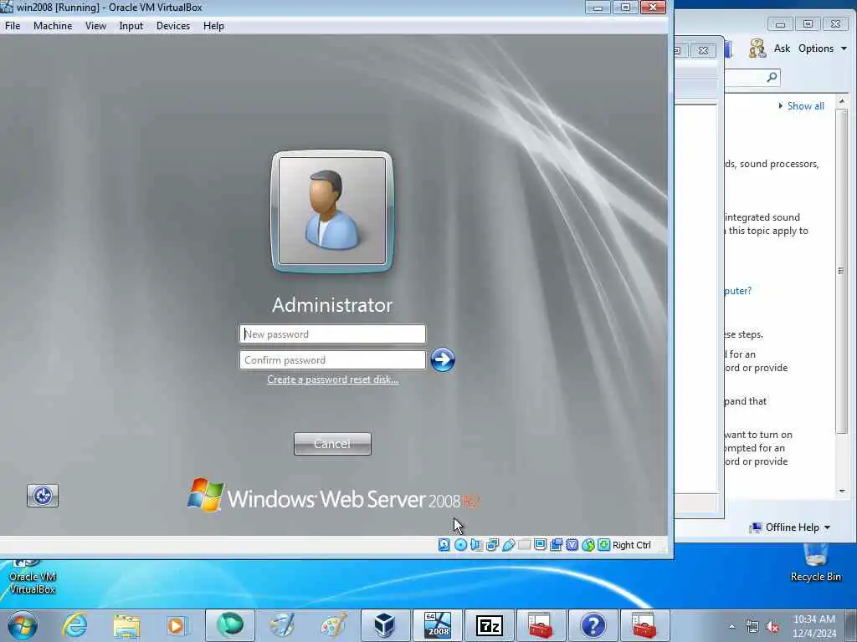The width and height of the screenshot is (857, 642).
Task: Open the Paint palette icon on taskbar
Action: pyautogui.click(x=333, y=625)
